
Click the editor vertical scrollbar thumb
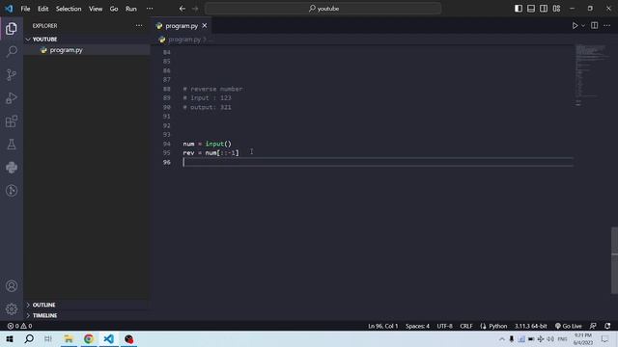pos(614,260)
